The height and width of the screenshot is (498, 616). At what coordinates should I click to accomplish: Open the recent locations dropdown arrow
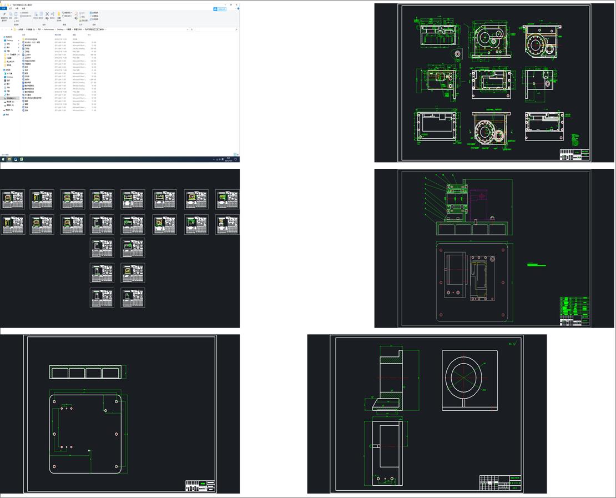9,29
